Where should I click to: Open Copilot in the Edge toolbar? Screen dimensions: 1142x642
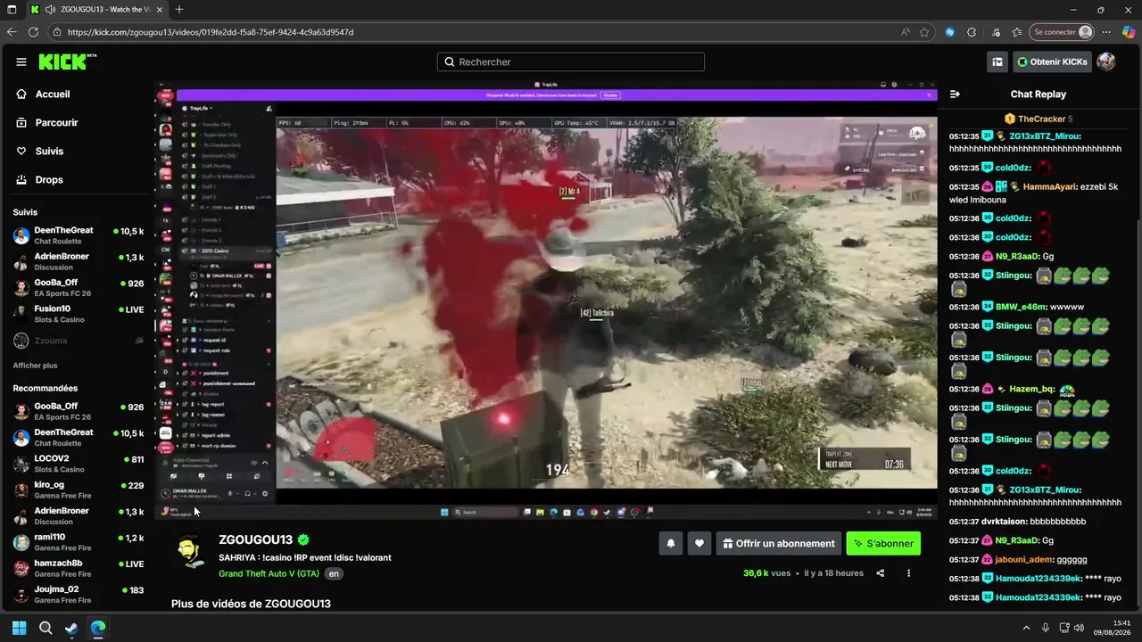click(1129, 32)
